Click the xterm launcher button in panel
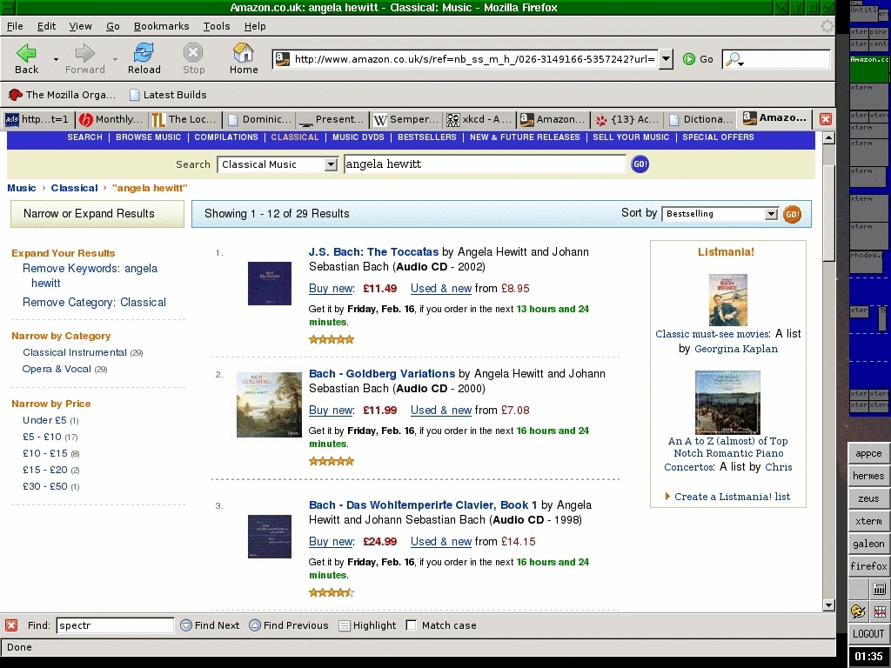 click(868, 521)
